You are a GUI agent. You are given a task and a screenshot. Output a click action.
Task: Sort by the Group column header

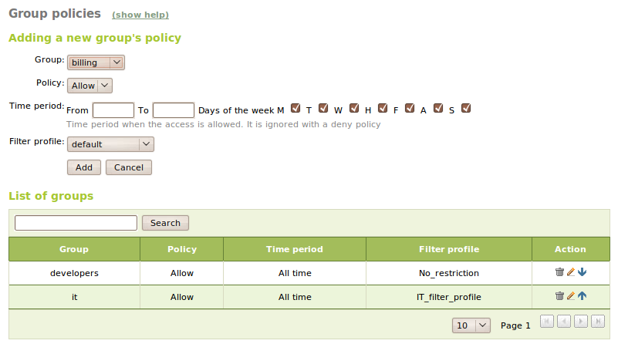tap(74, 249)
